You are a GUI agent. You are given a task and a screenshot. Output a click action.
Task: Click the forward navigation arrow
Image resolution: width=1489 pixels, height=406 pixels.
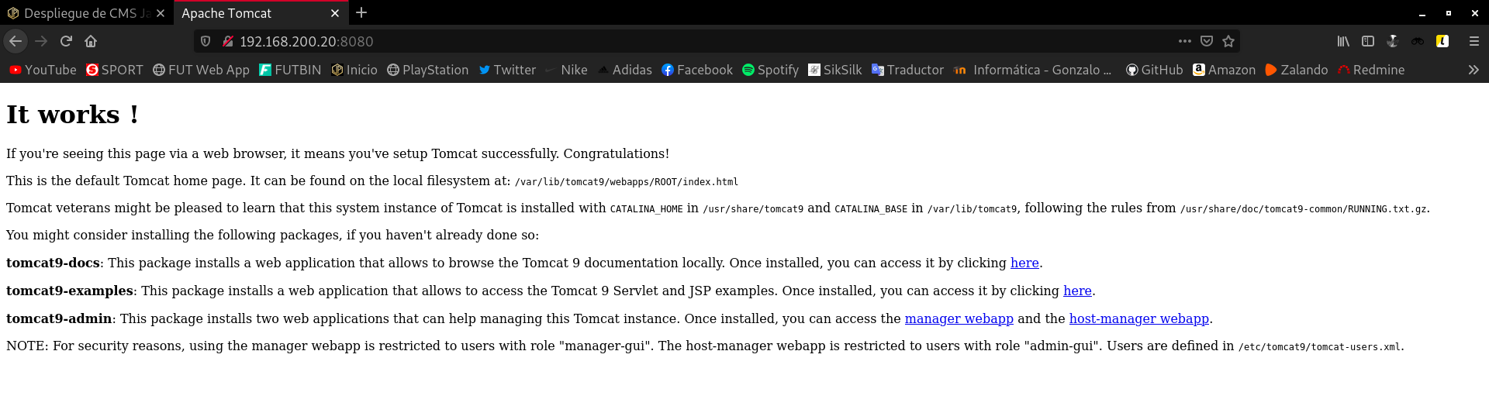[41, 41]
